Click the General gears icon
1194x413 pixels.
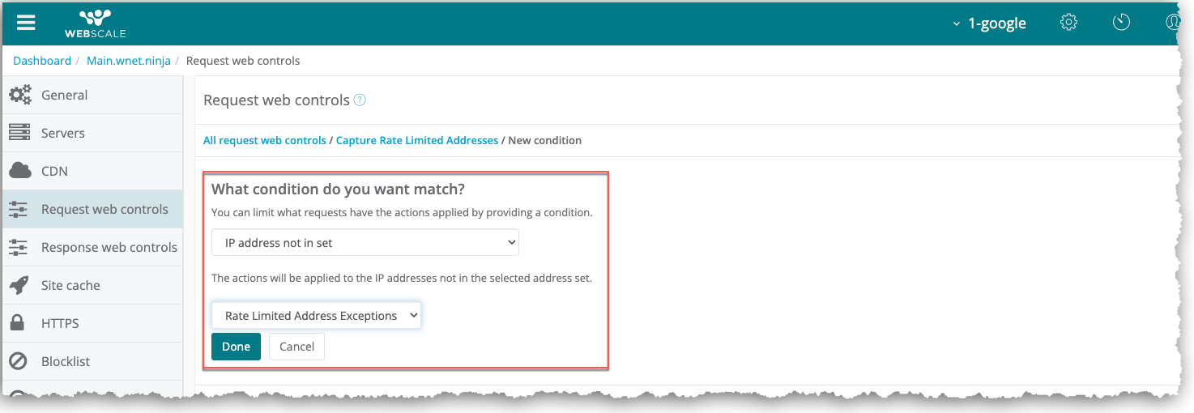(19, 95)
